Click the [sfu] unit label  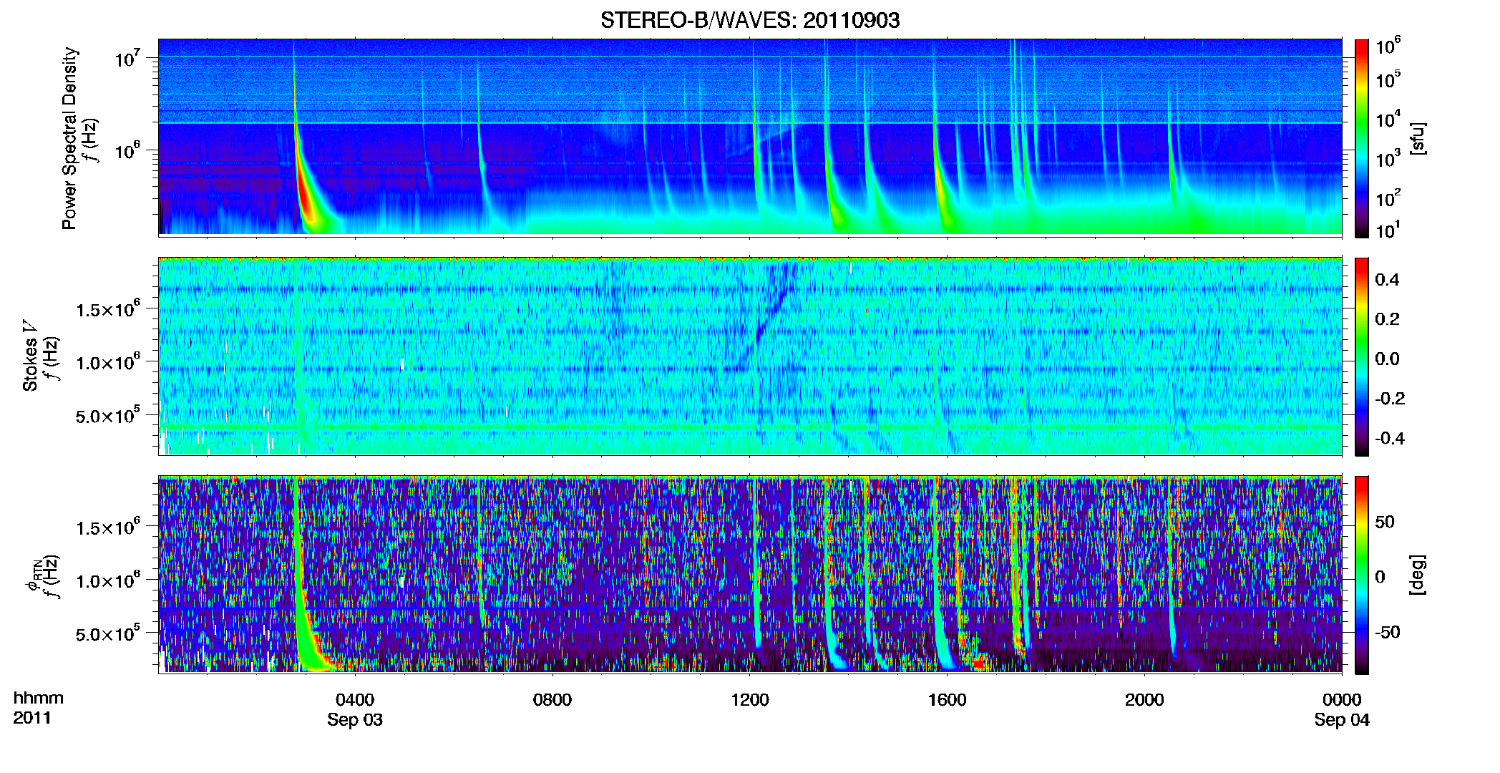click(1418, 138)
